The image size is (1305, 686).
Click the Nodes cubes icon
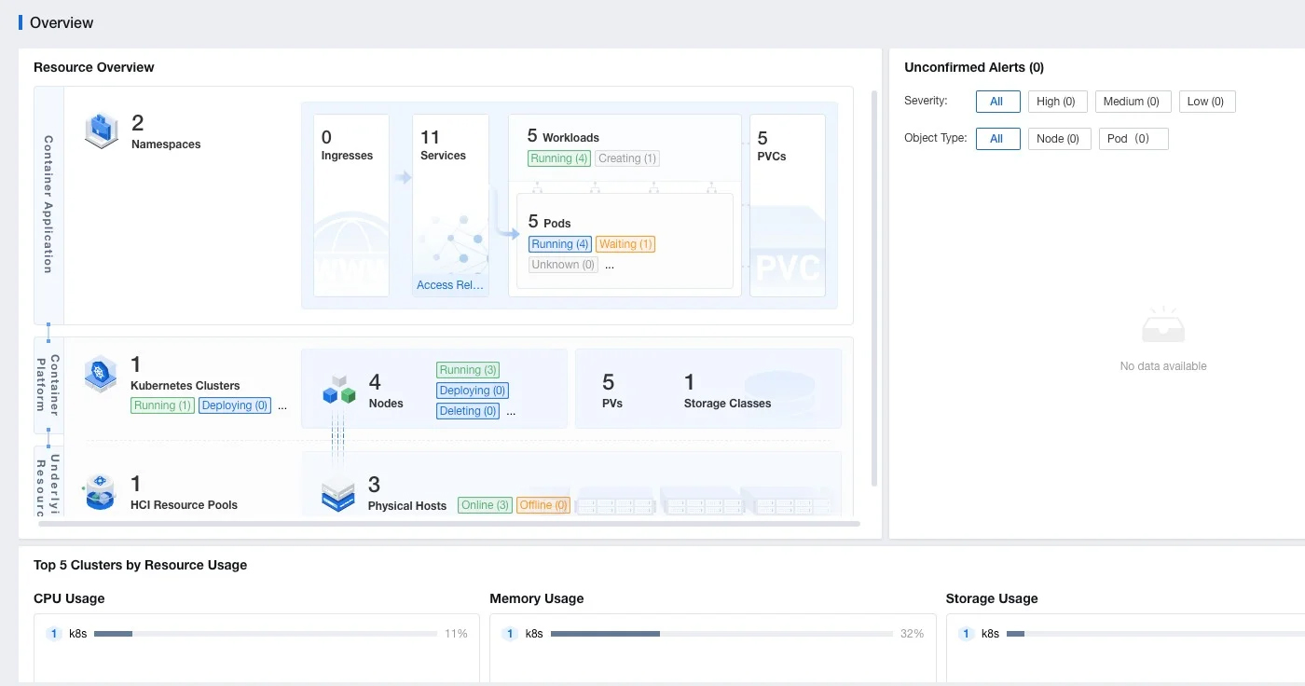click(x=339, y=391)
